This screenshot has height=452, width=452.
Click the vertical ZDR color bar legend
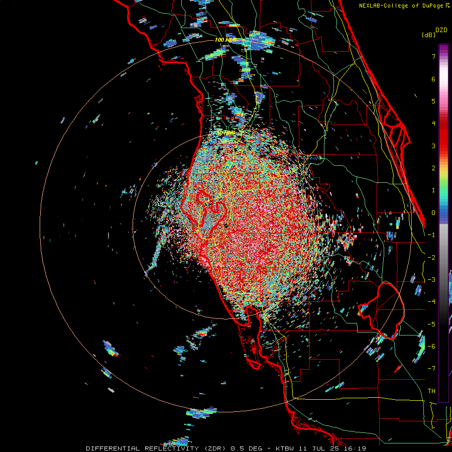pos(443,223)
